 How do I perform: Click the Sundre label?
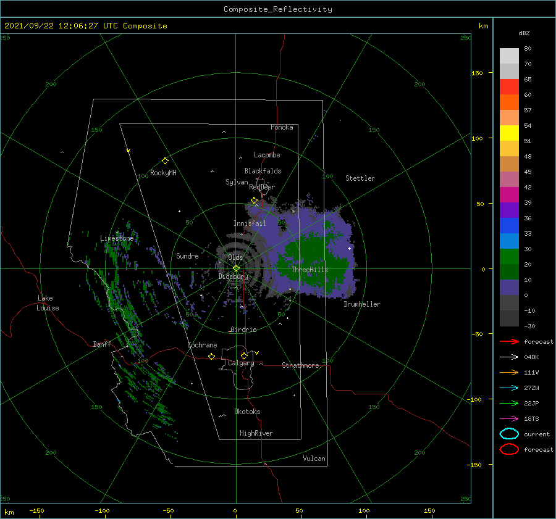187,255
